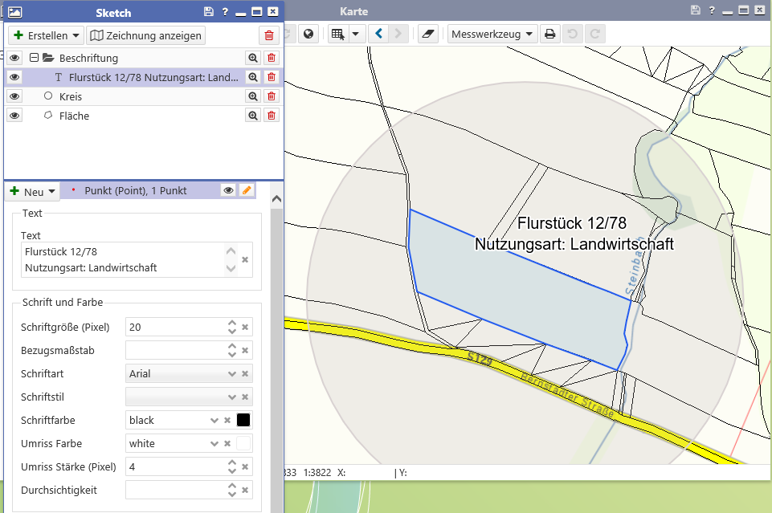Open the Messwerkzeug dropdown

(492, 34)
